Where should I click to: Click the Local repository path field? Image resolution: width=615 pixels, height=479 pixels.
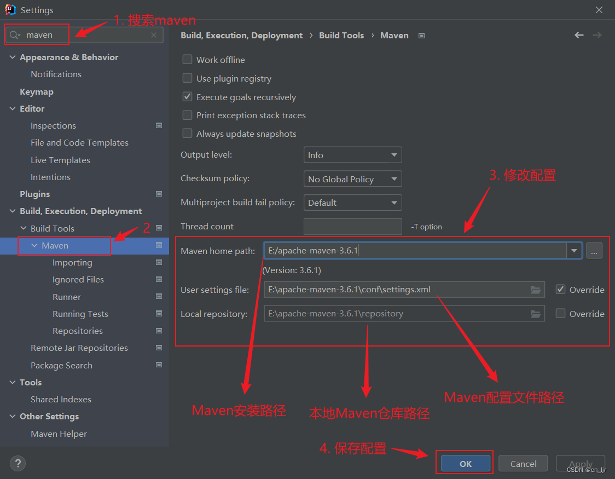(x=404, y=314)
